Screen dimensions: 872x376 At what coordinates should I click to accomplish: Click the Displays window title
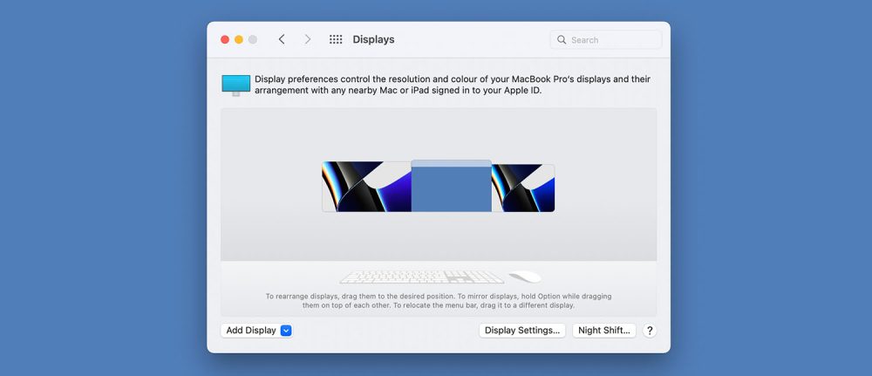373,39
